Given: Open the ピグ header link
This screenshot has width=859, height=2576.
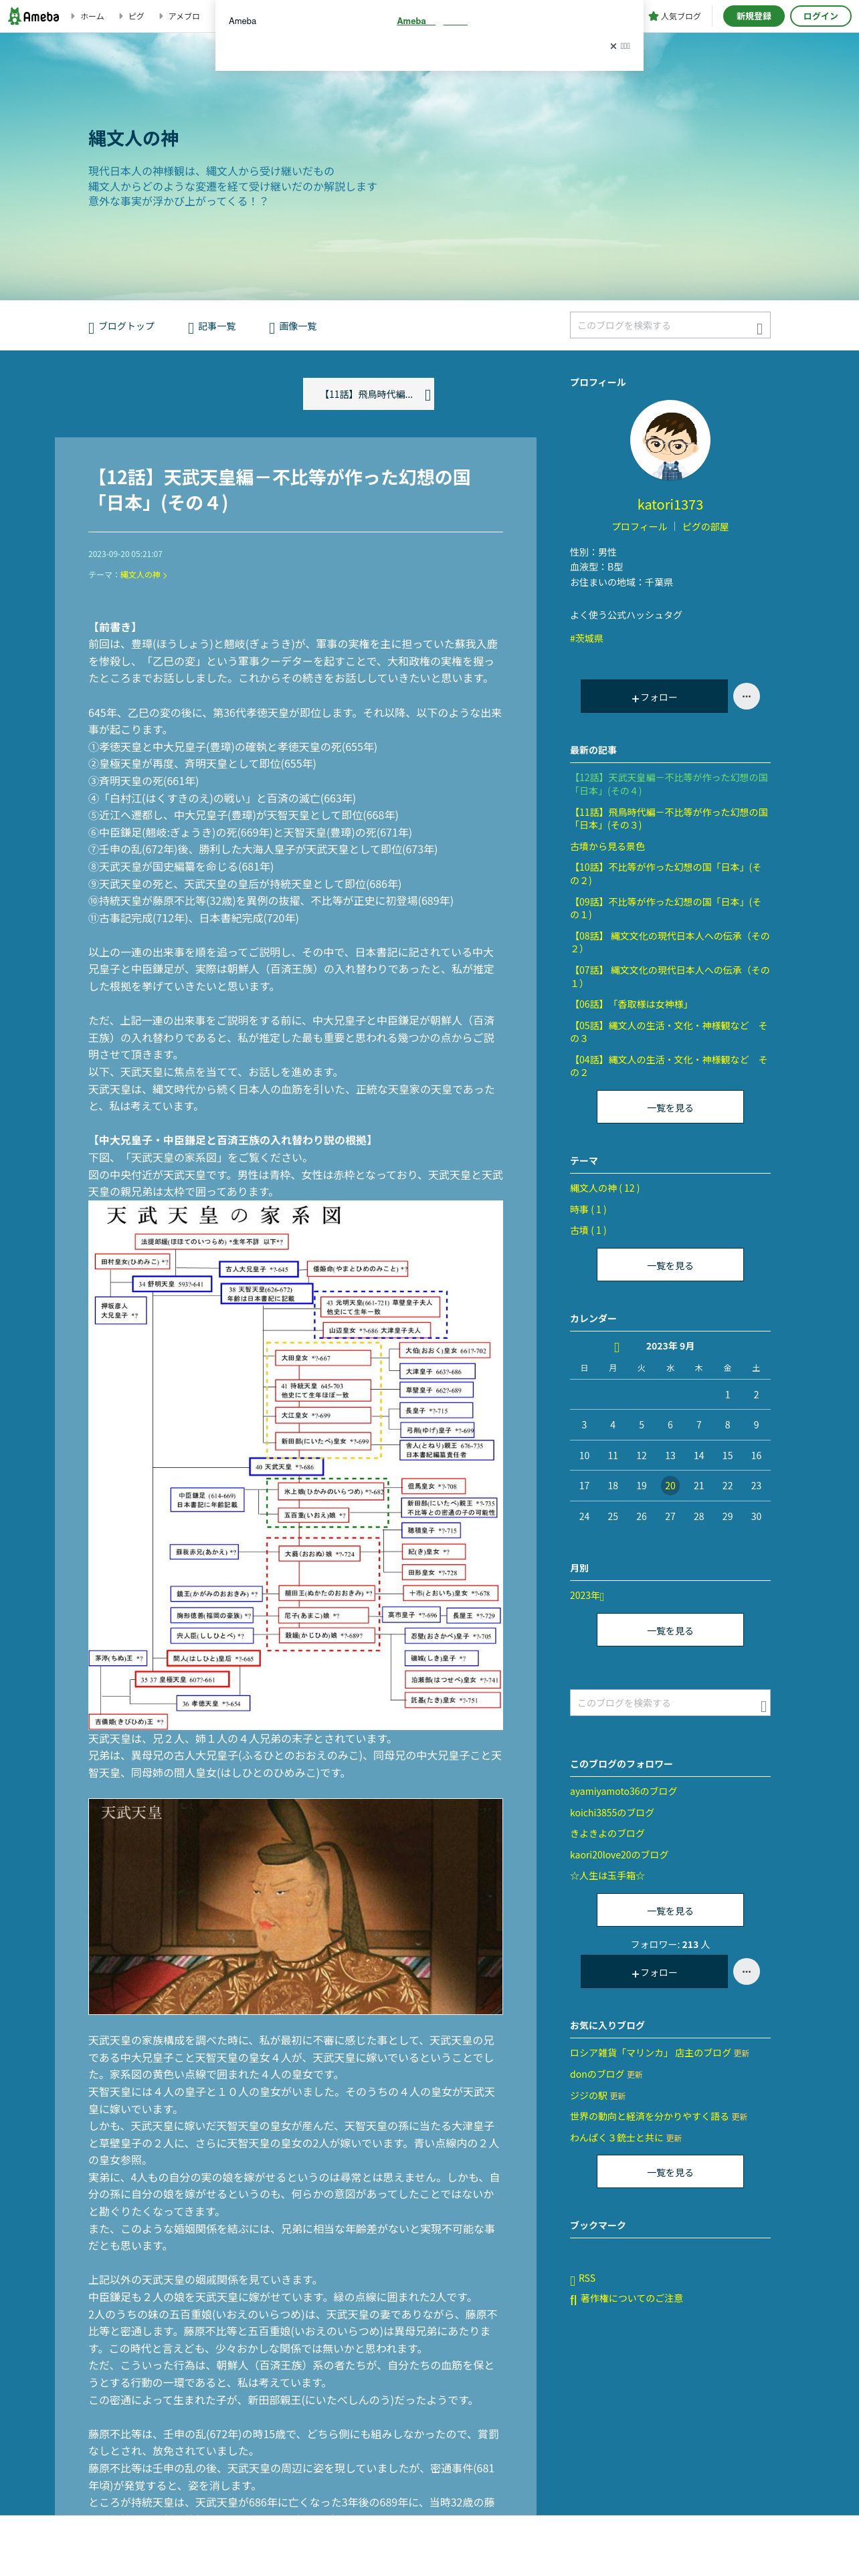Looking at the screenshot, I should (x=136, y=16).
